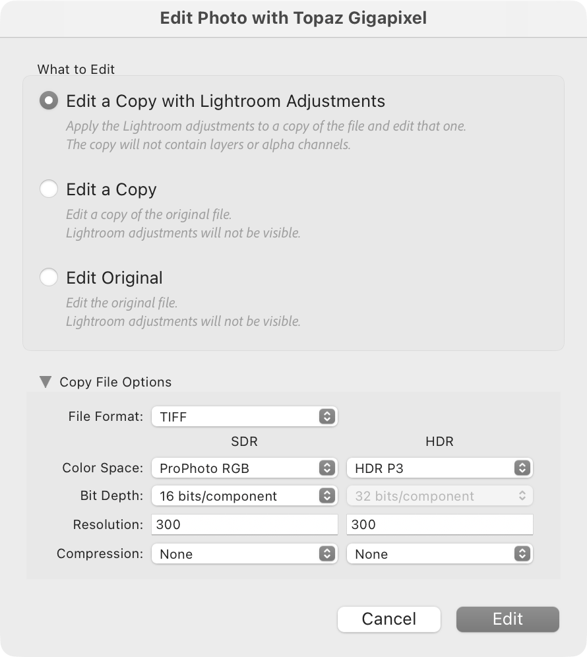
Task: Click the HDR 32 bits/component dropdown
Action: (439, 496)
